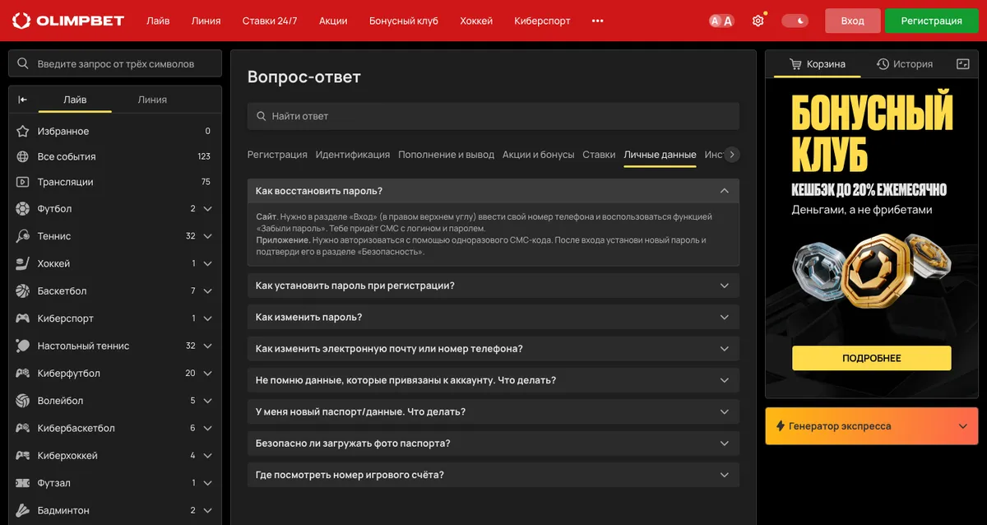The height and width of the screenshot is (525, 987).
Task: Click the Теннис racket icon
Action: tap(23, 236)
